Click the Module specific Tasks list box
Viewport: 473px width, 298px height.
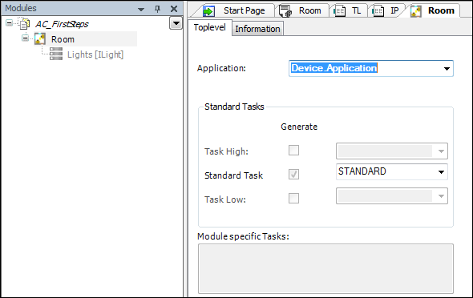[x=325, y=269]
